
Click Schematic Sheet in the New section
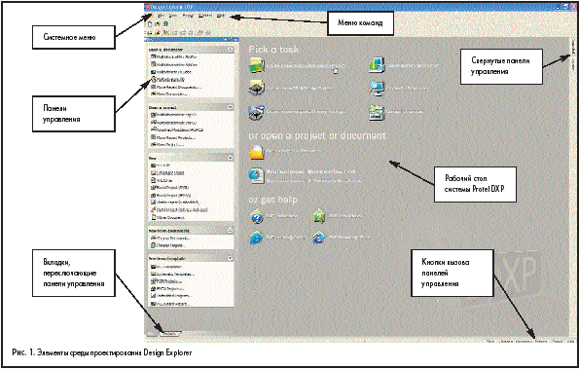tap(167, 173)
